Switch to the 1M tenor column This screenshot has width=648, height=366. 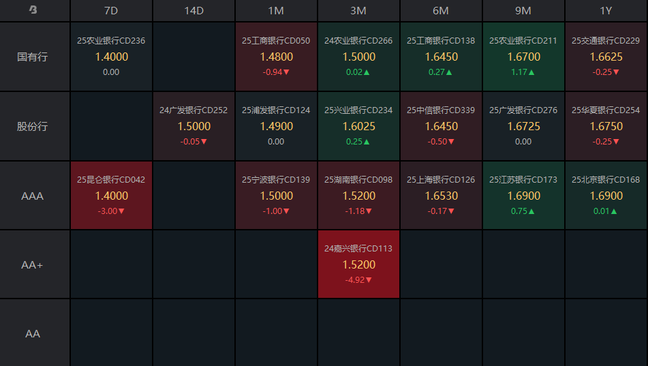276,11
